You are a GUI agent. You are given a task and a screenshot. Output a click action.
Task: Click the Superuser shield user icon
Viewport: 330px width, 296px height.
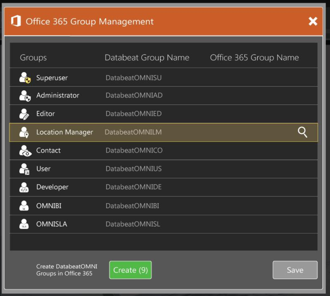coord(25,78)
